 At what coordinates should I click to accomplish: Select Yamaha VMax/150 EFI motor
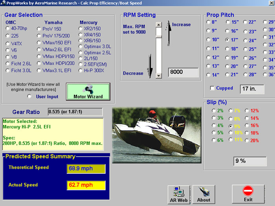[39, 42]
